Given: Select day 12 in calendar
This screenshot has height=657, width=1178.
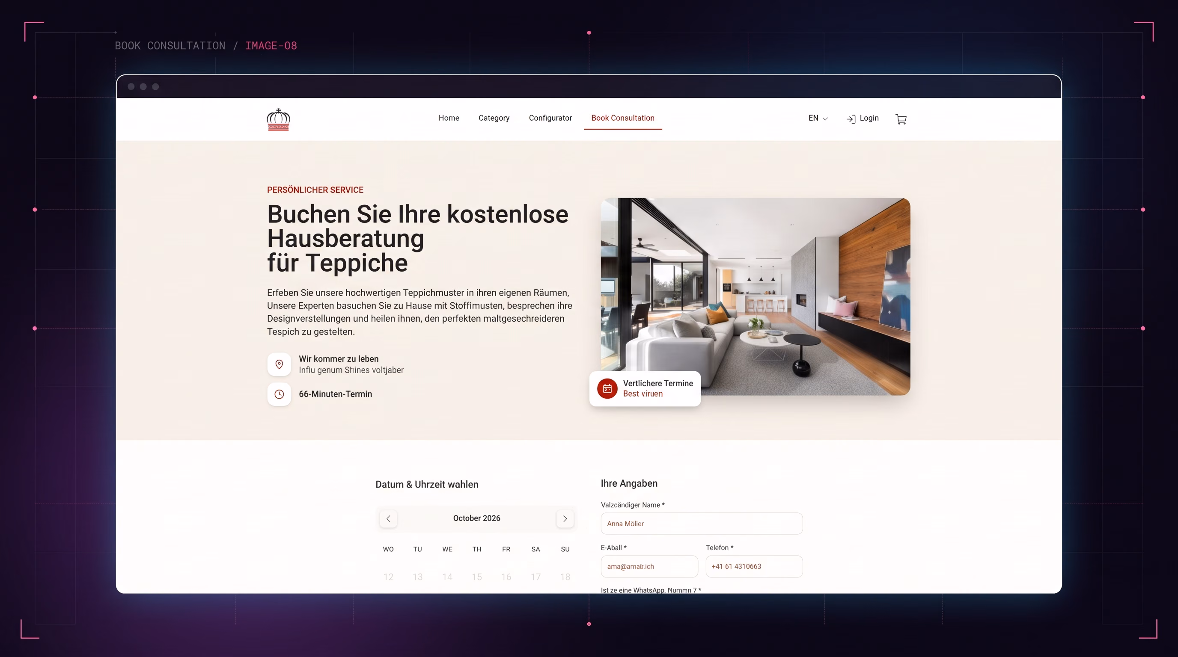Looking at the screenshot, I should click(388, 577).
